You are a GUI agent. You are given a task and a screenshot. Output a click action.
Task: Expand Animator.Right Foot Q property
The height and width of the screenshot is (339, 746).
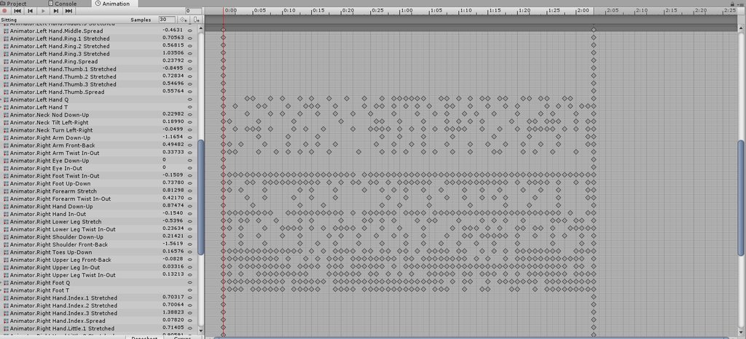1,282
